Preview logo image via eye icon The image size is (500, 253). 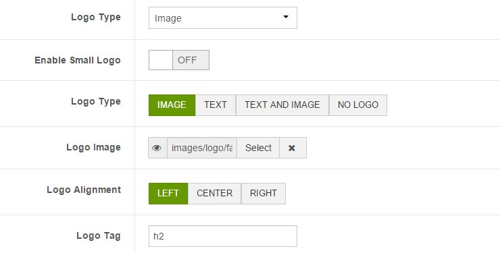tap(157, 148)
